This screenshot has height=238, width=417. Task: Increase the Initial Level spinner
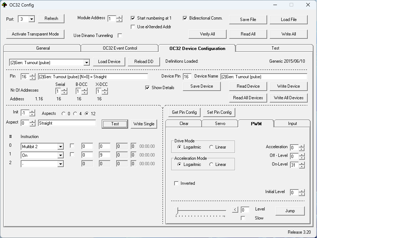(x=302, y=191)
